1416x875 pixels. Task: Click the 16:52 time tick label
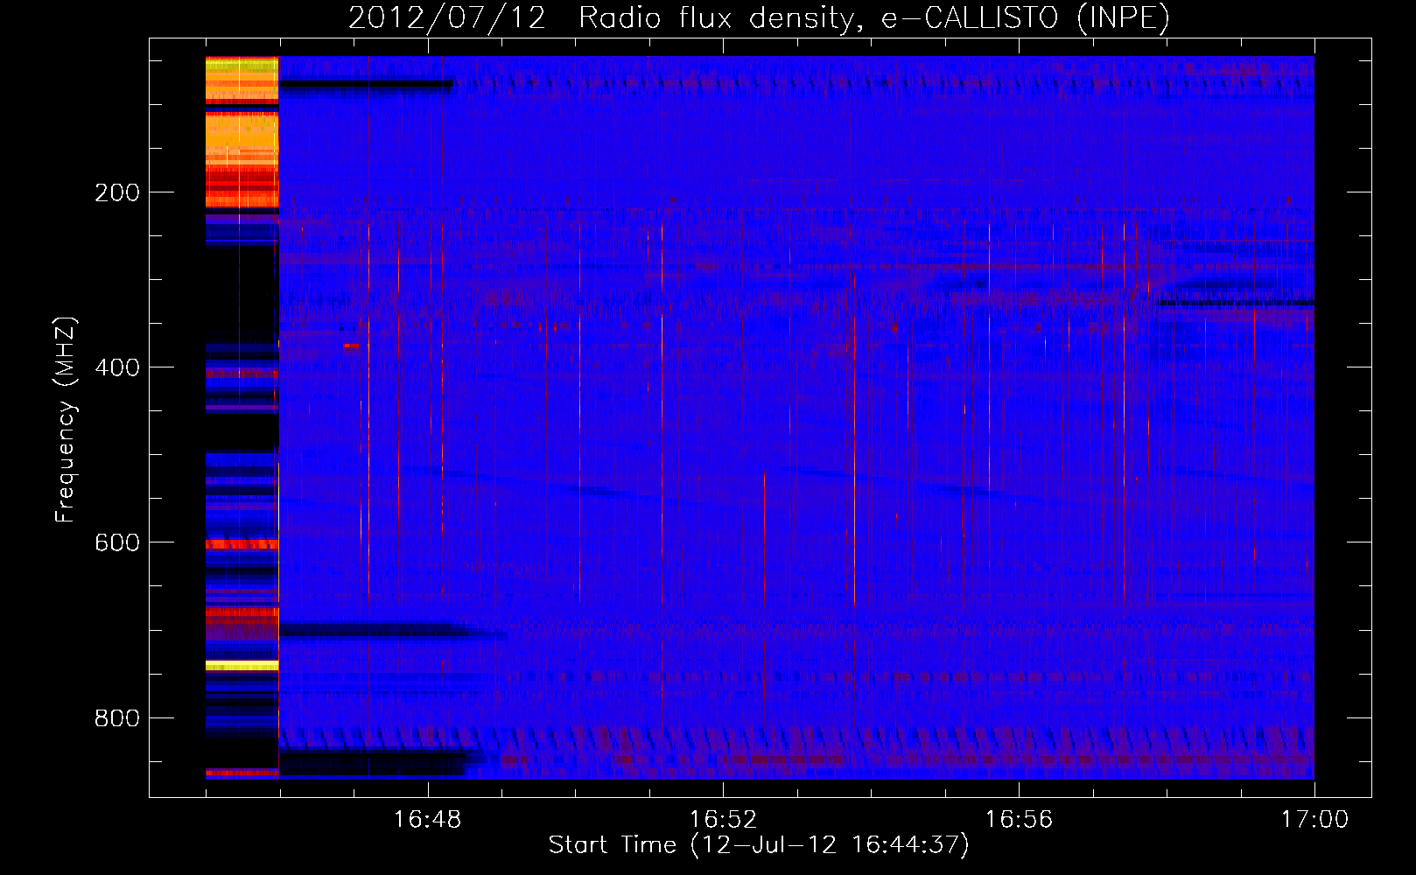coord(723,820)
